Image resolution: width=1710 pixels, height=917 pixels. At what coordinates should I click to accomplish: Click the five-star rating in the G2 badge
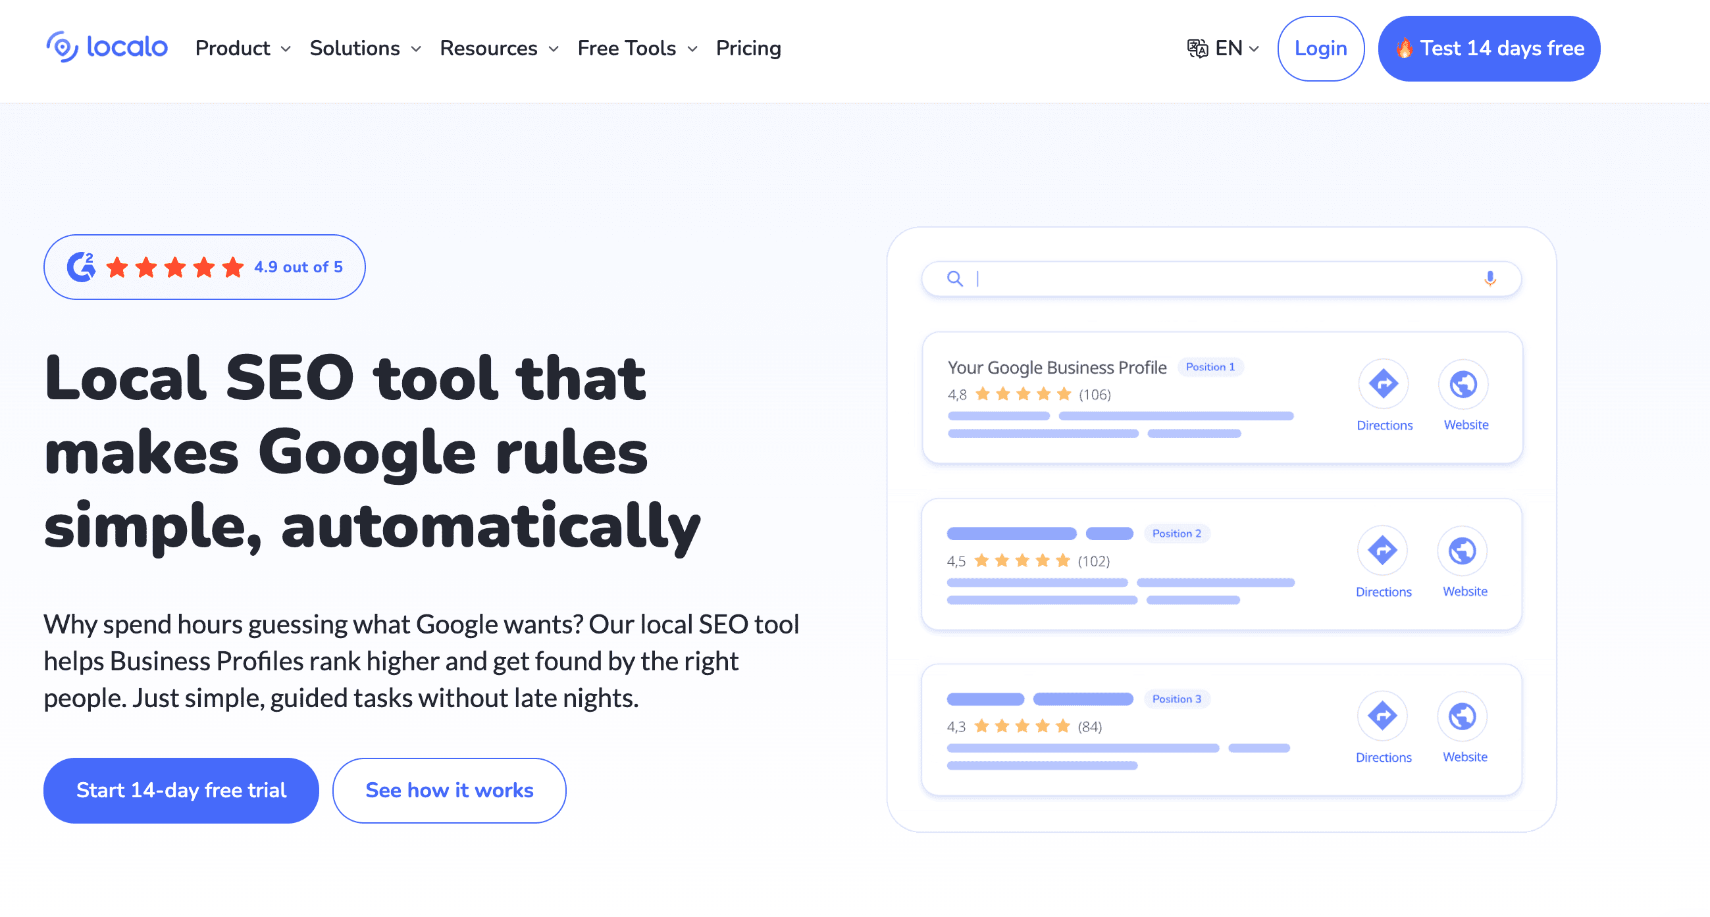coord(174,266)
